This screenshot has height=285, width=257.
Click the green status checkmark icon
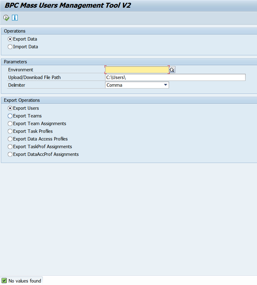tap(4, 281)
